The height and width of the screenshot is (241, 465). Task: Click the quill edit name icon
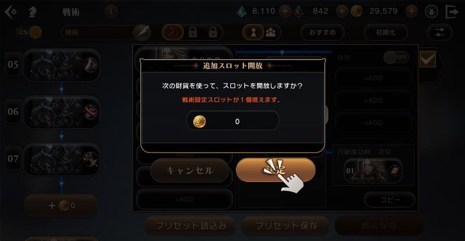pos(142,33)
